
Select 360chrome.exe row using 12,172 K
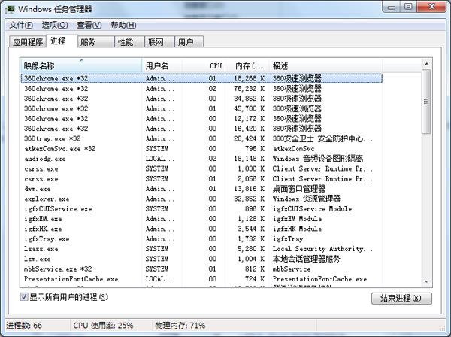(x=201, y=119)
